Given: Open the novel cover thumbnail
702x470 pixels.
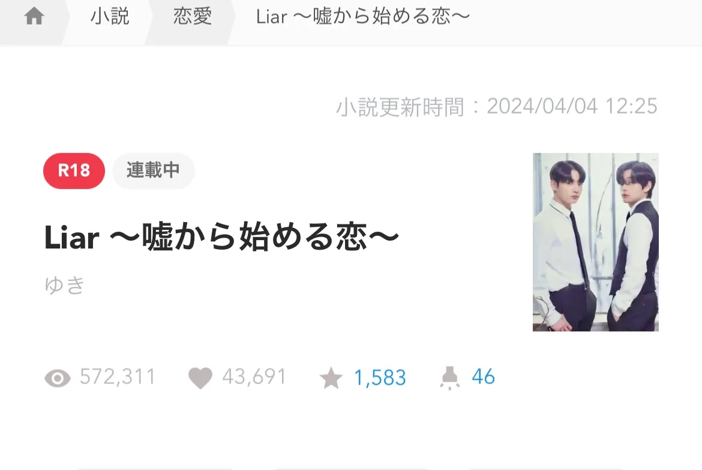Looking at the screenshot, I should [595, 242].
